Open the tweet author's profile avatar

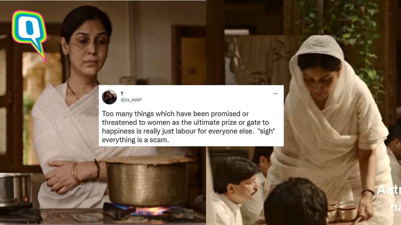[109, 97]
